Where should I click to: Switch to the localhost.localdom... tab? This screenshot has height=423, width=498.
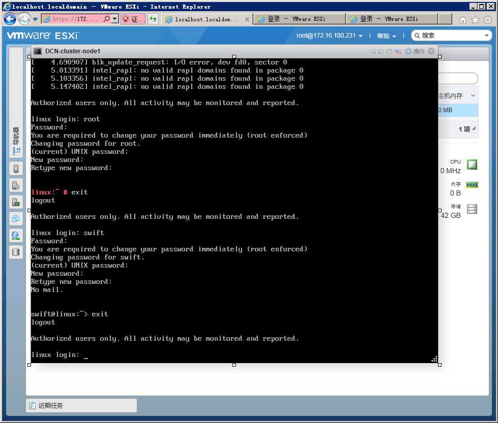click(x=206, y=19)
